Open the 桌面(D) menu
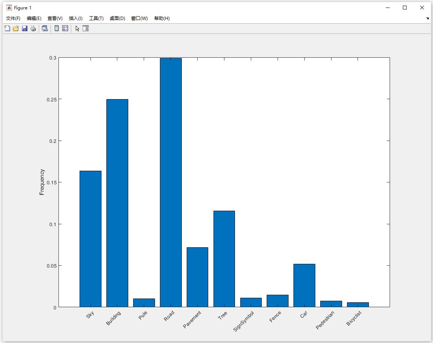Image resolution: width=433 pixels, height=343 pixels. pos(117,18)
